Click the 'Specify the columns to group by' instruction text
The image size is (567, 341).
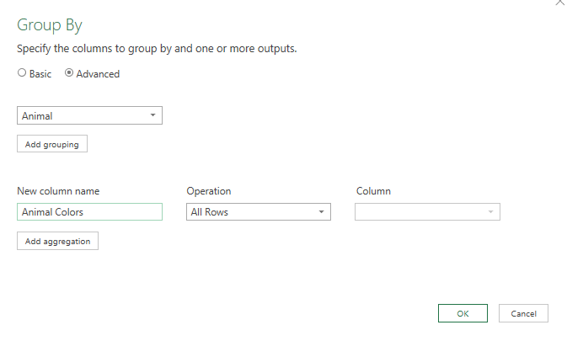tap(157, 49)
